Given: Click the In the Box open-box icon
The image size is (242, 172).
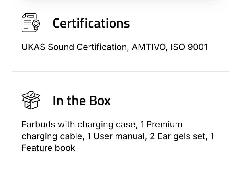Looking at the screenshot, I should 31,100.
